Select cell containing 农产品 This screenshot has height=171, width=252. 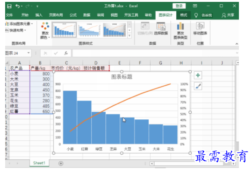20,68
